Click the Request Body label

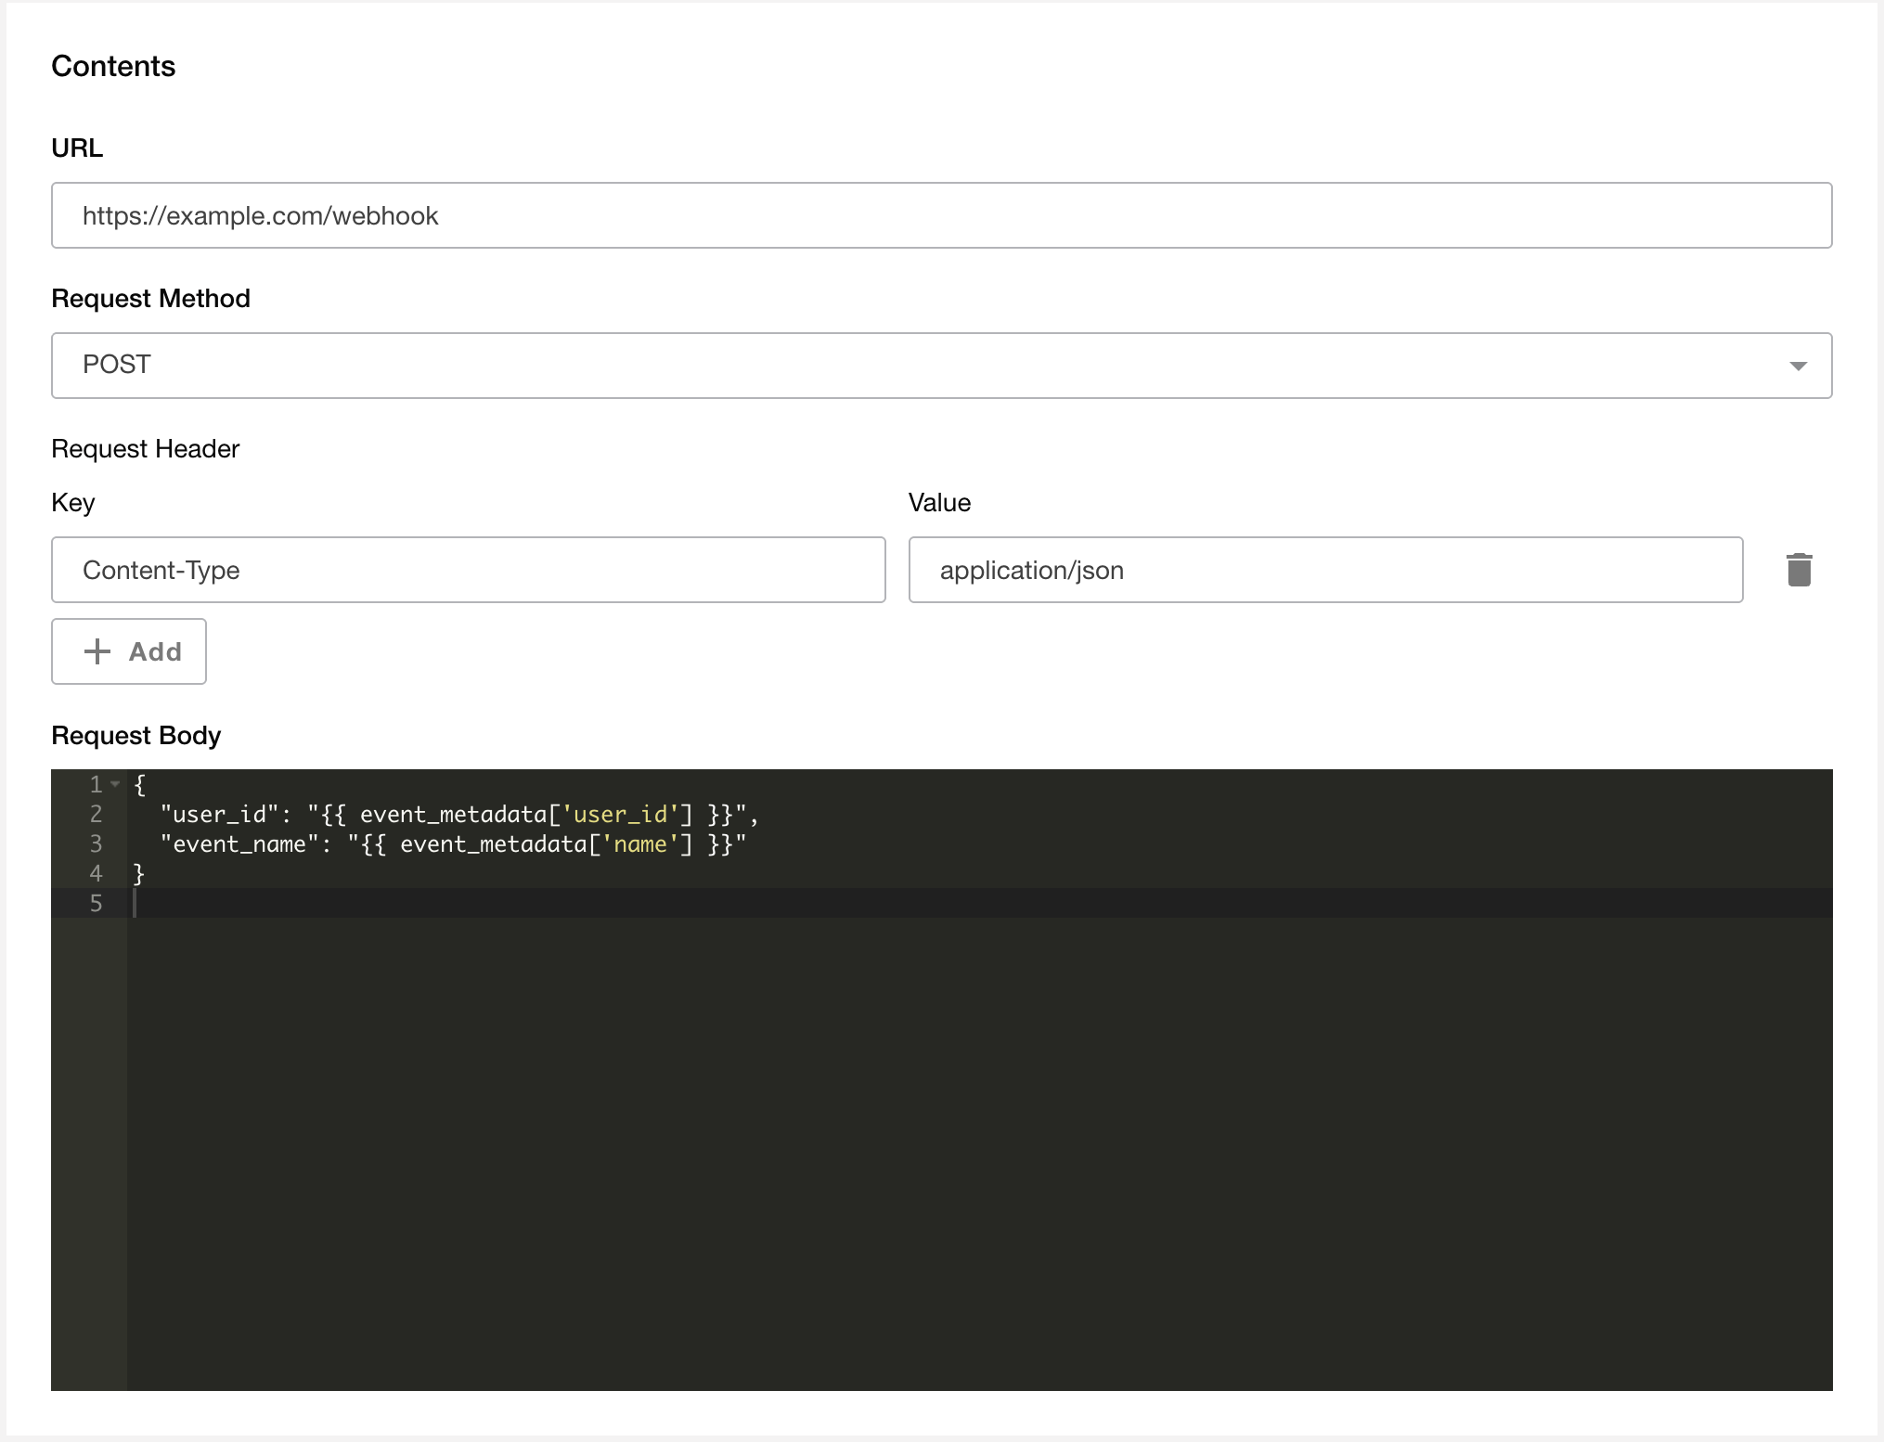(136, 736)
